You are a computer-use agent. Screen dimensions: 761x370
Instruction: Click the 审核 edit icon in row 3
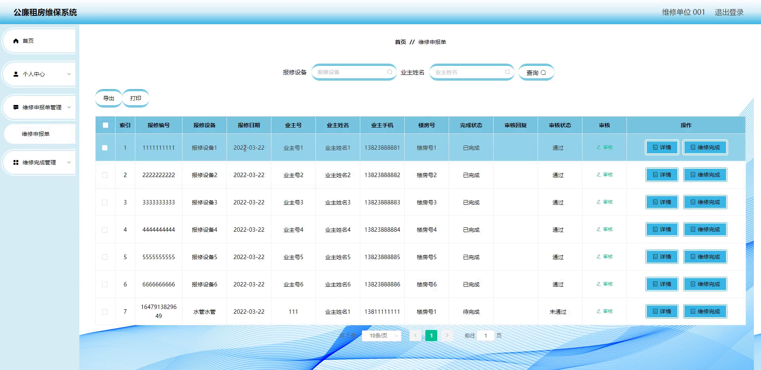599,202
